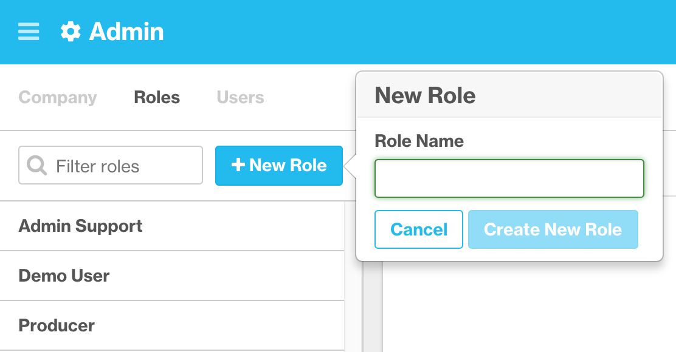The height and width of the screenshot is (352, 676).
Task: Cancel the New Role dialog
Action: click(x=419, y=229)
